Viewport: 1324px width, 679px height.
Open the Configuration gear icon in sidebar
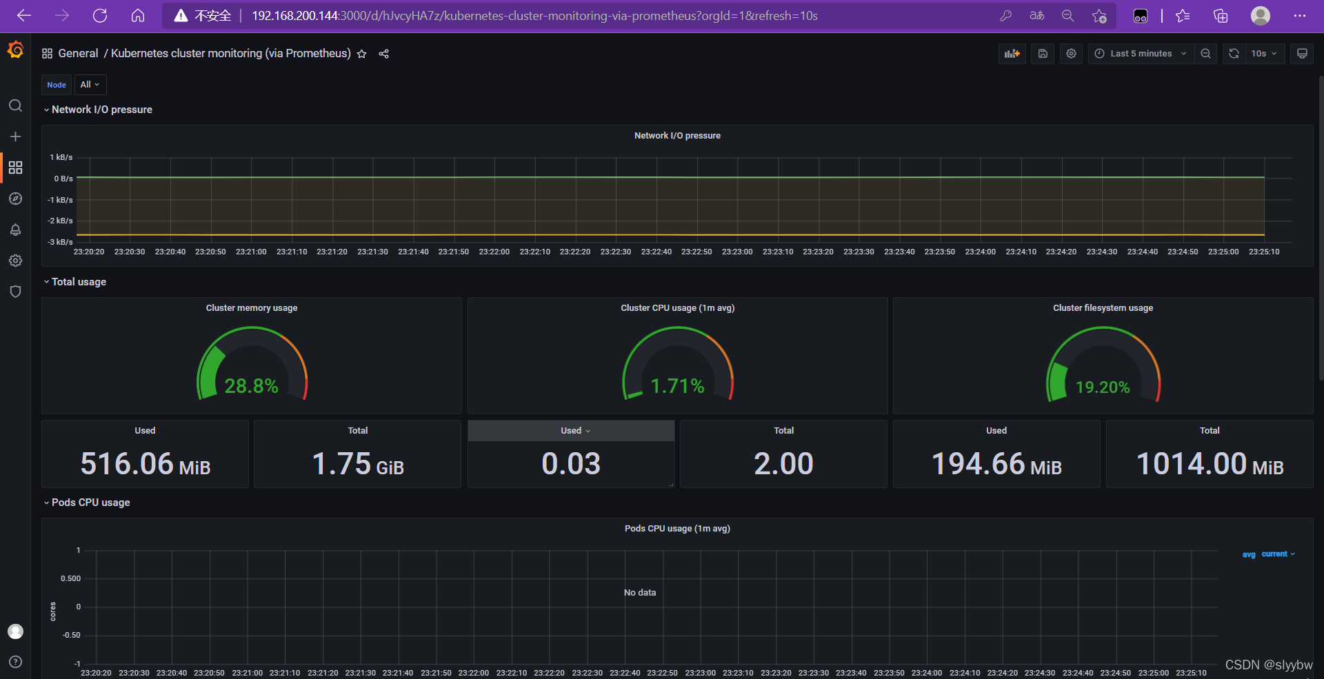tap(15, 261)
